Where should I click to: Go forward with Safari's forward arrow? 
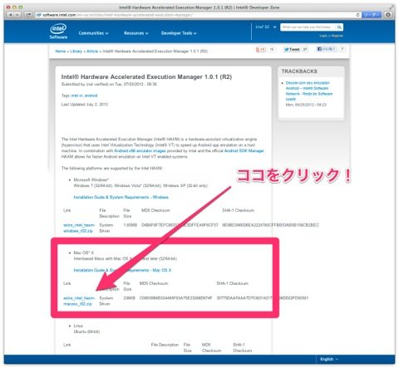(17, 15)
